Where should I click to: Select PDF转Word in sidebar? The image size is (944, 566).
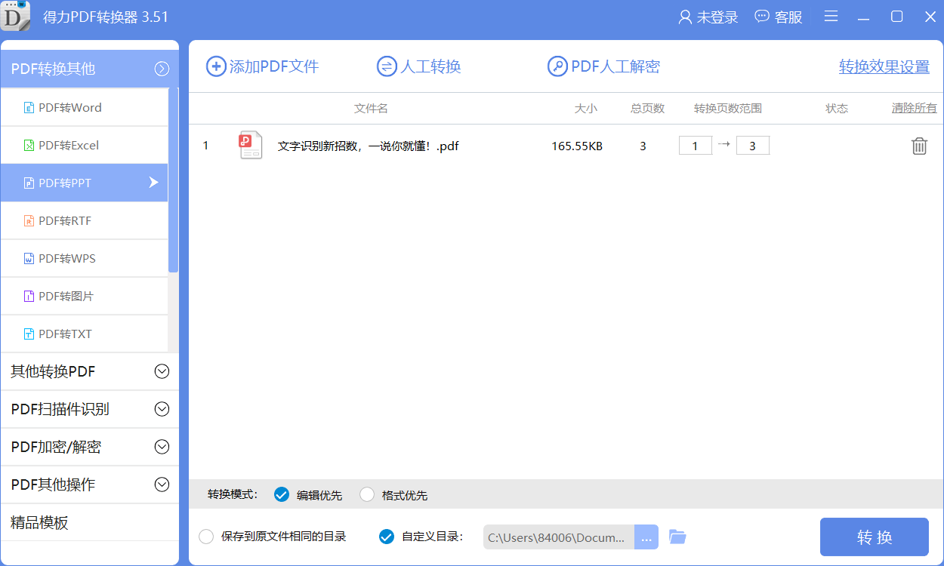(x=84, y=107)
